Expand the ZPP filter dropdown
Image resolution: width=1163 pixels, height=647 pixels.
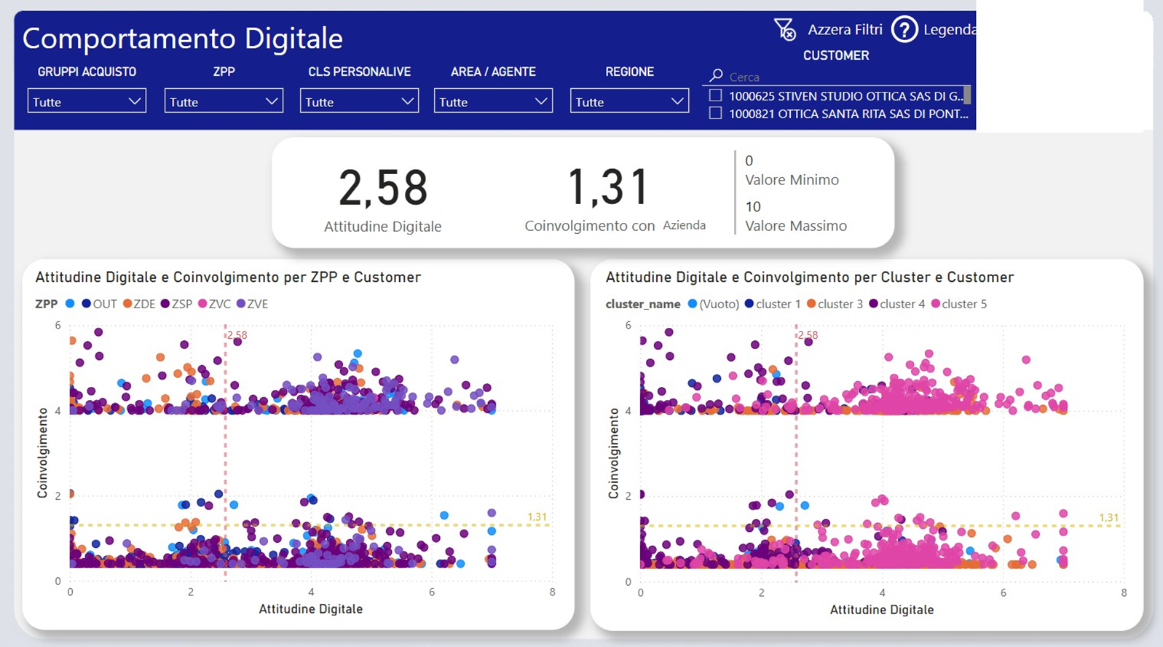pyautogui.click(x=224, y=101)
